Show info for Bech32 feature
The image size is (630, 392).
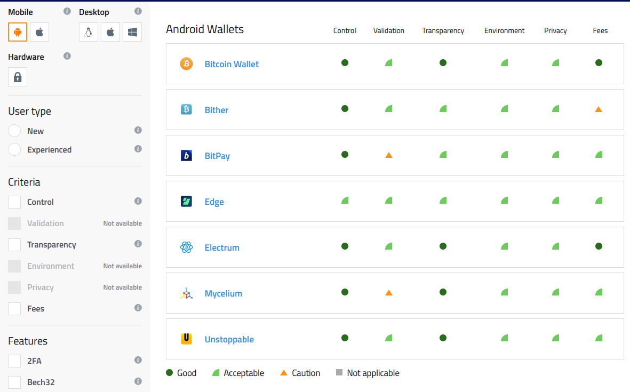pyautogui.click(x=138, y=381)
